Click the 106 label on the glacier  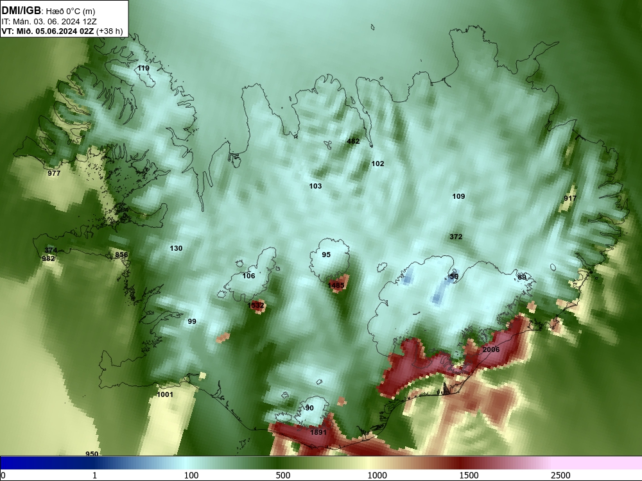[x=248, y=276]
